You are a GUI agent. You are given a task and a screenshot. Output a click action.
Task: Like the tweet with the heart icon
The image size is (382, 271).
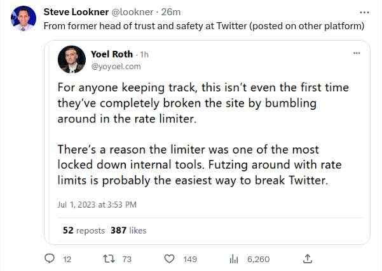pos(170,259)
